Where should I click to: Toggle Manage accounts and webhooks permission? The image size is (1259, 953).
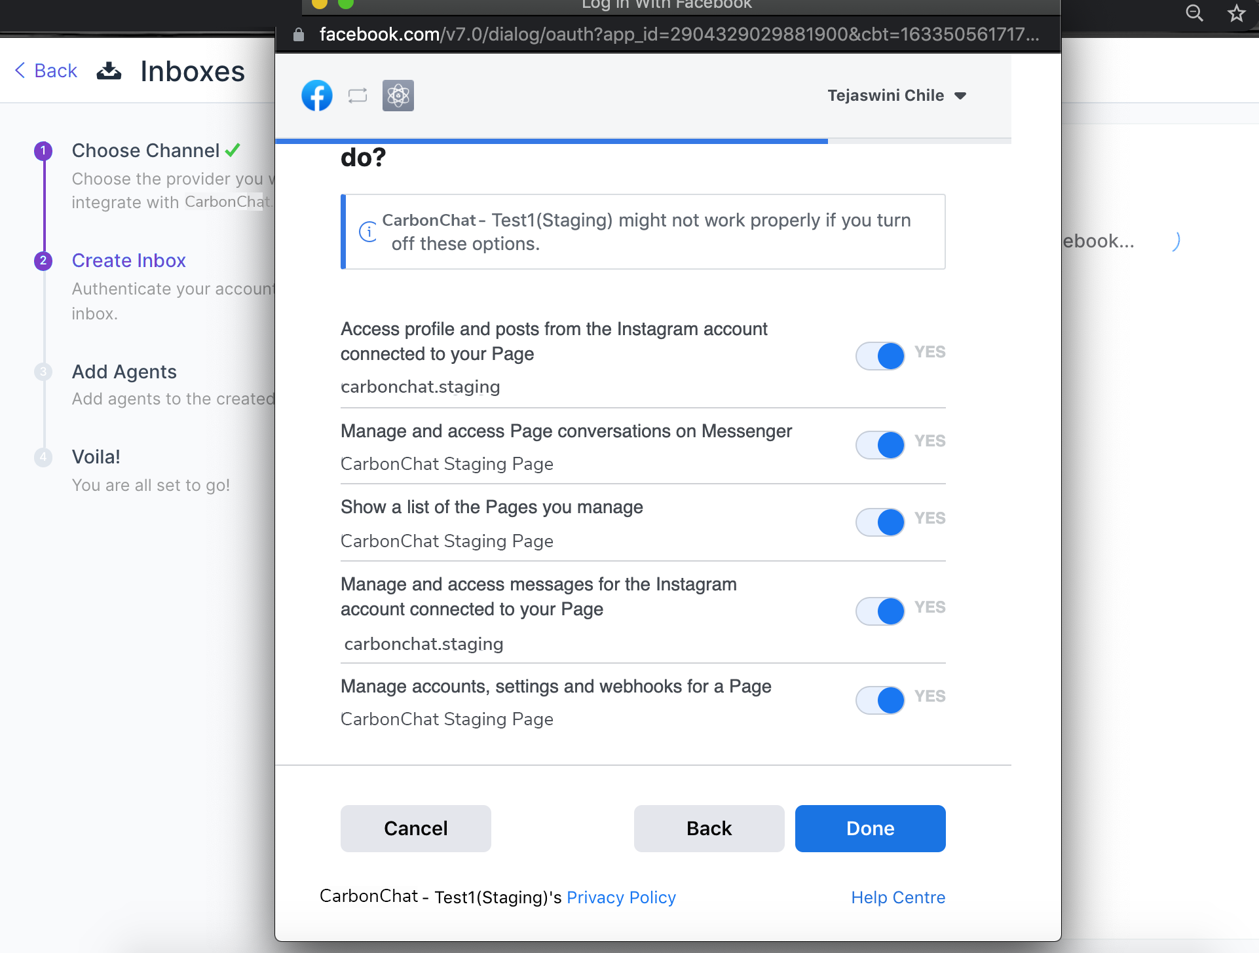(880, 700)
